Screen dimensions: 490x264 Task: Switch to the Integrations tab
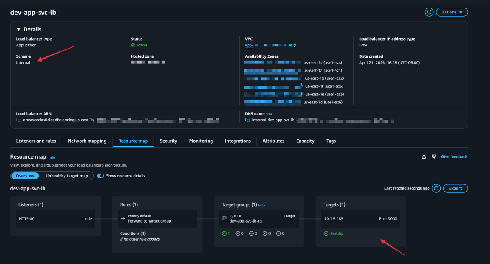click(238, 141)
